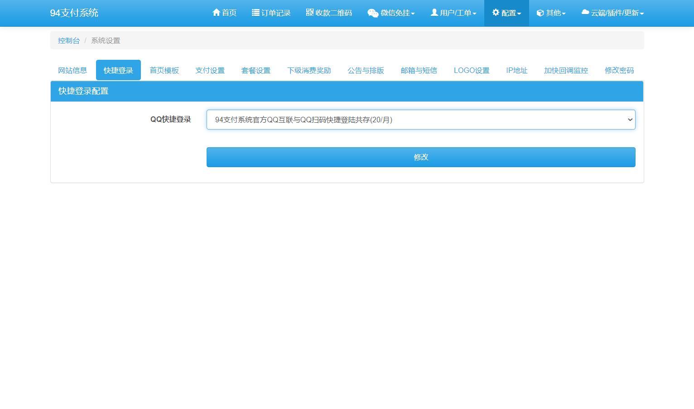Select the 微信免挂 WeChat icon
This screenshot has width=694, height=409.
(x=372, y=13)
